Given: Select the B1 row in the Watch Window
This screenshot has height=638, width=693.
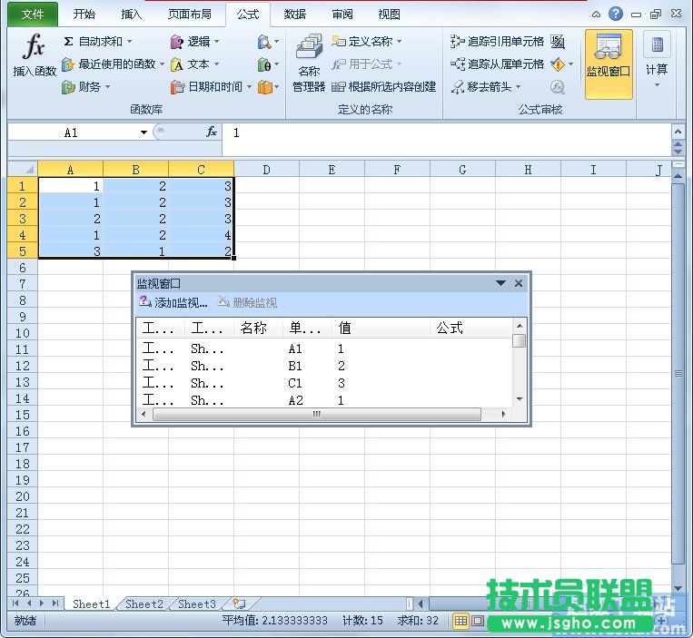Looking at the screenshot, I should 295,366.
